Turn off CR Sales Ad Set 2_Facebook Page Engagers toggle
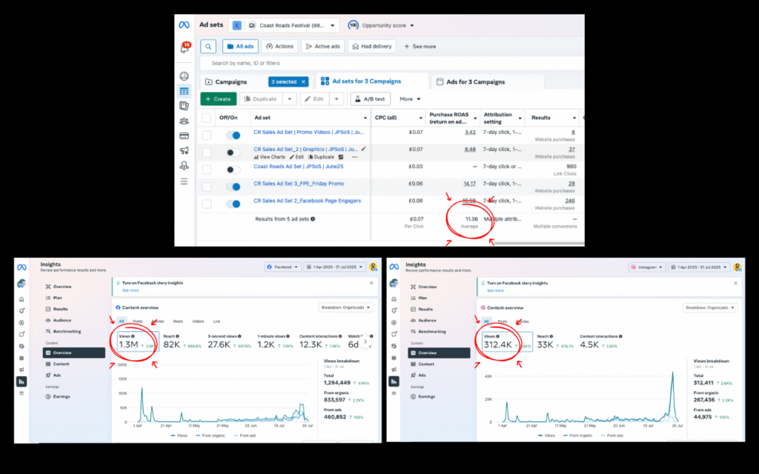Viewport: 759px width, 474px height. pos(233,204)
